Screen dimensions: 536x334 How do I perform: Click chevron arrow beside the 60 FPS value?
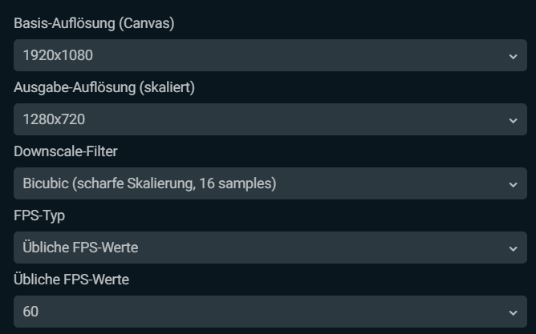coord(513,312)
